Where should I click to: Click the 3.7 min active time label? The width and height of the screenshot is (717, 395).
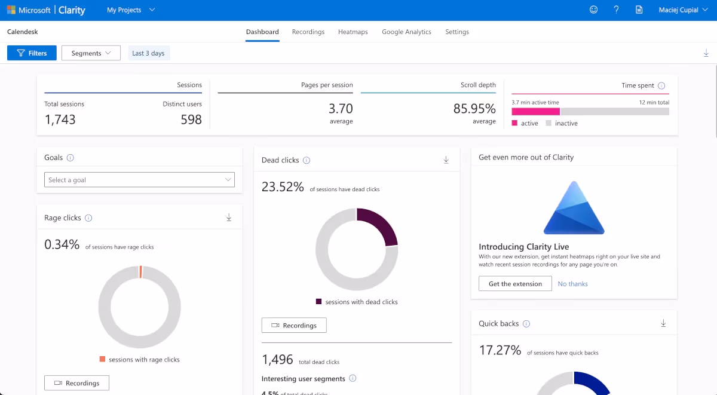tap(535, 103)
